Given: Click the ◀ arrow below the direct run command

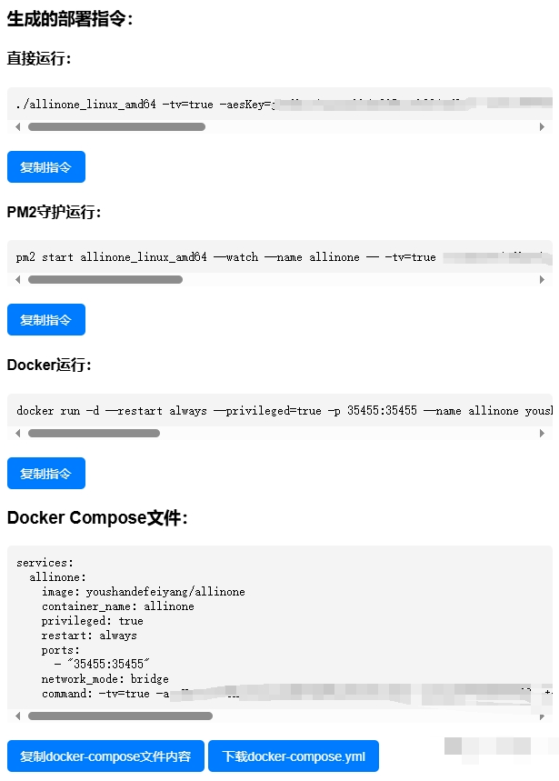Looking at the screenshot, I should (x=17, y=126).
